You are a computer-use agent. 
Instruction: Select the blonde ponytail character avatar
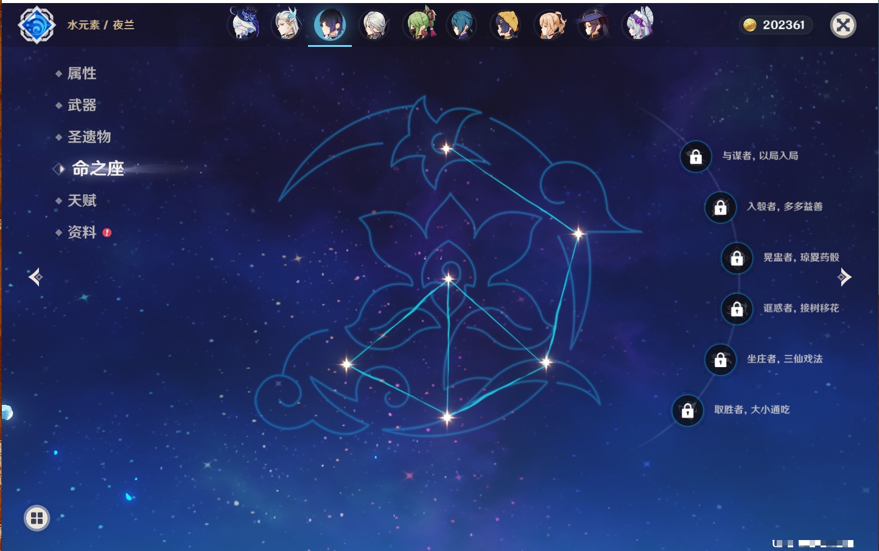click(x=550, y=25)
